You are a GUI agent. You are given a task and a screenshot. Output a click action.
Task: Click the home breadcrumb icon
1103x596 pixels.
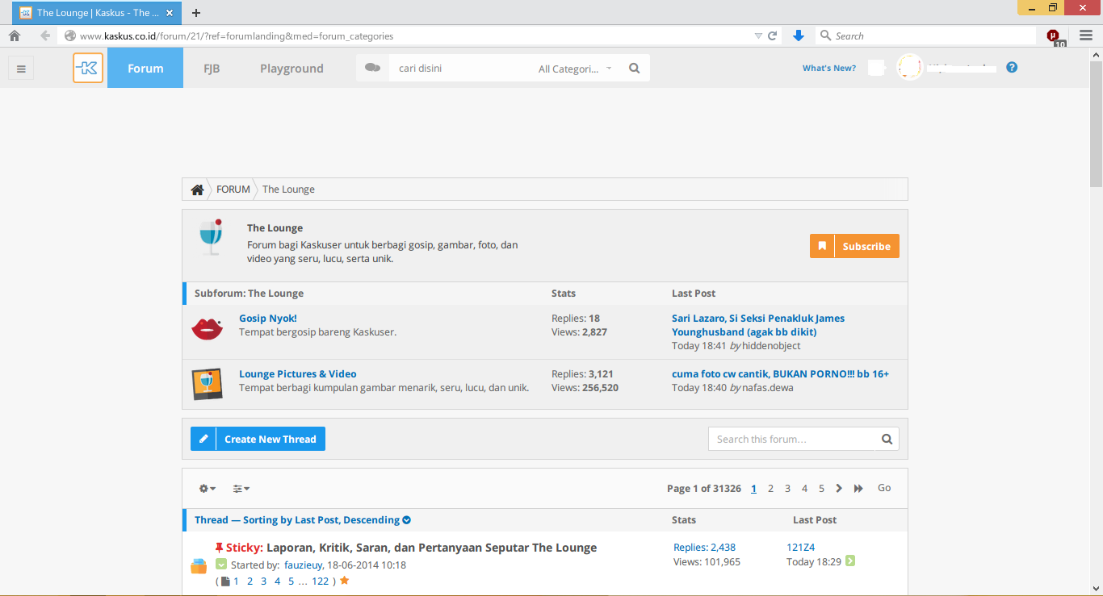pyautogui.click(x=197, y=190)
